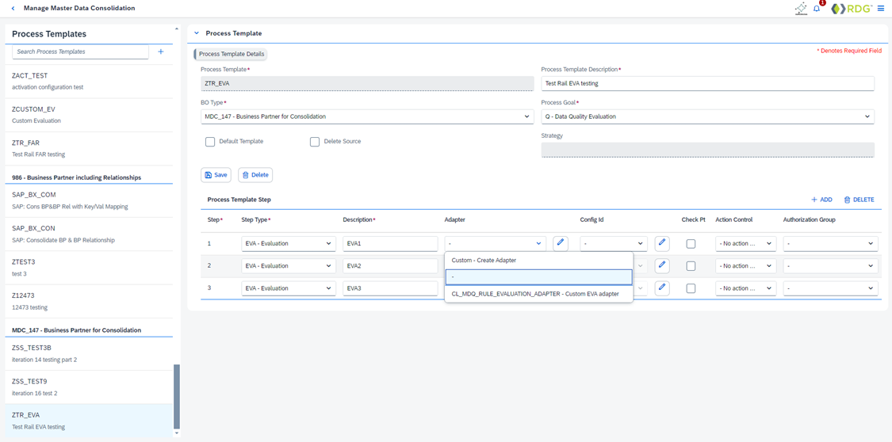Screen dimensions: 892x442
Task: Click the Process Template Description field
Action: click(707, 83)
